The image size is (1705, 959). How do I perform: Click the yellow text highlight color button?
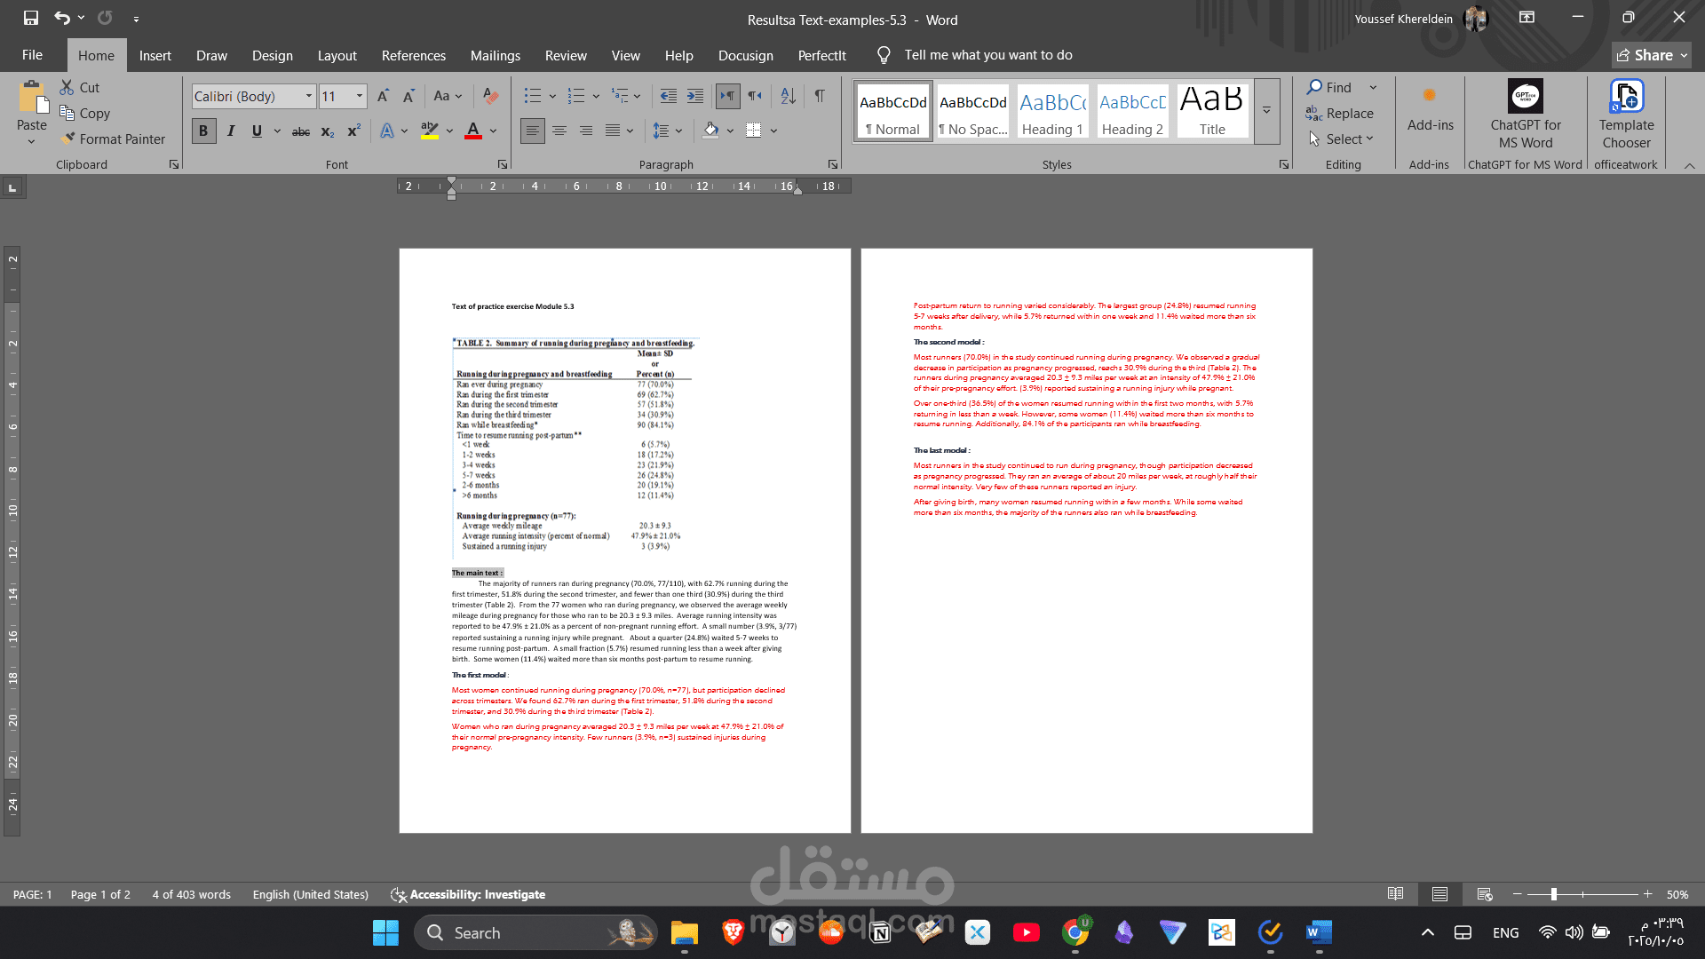429,131
